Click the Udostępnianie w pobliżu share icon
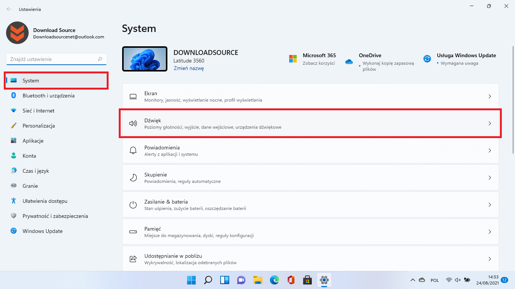515x289 pixels. pyautogui.click(x=133, y=259)
